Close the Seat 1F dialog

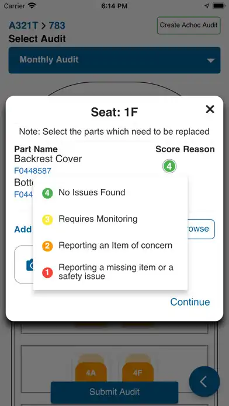210,109
